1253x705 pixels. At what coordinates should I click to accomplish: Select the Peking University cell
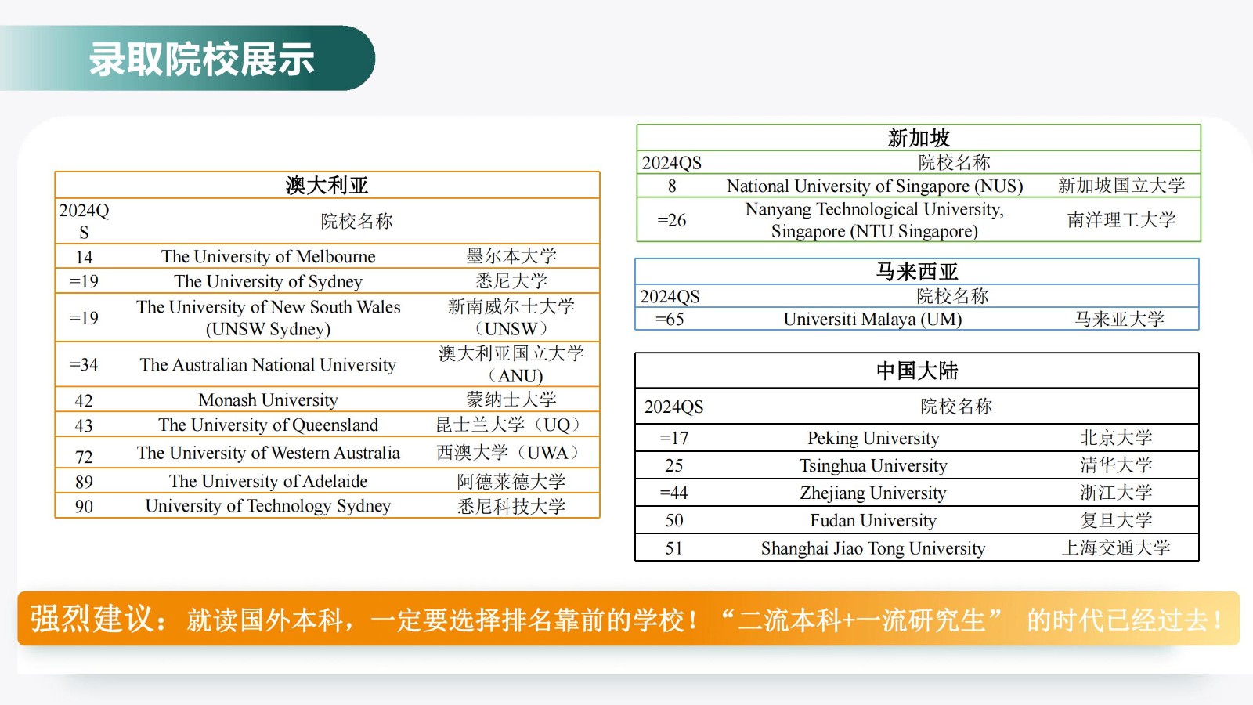pos(873,438)
